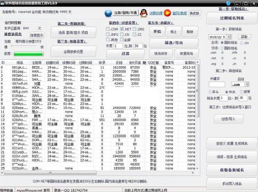Enable the .COM filter checkbox
The width and height of the screenshot is (258, 192).
tap(108, 29)
